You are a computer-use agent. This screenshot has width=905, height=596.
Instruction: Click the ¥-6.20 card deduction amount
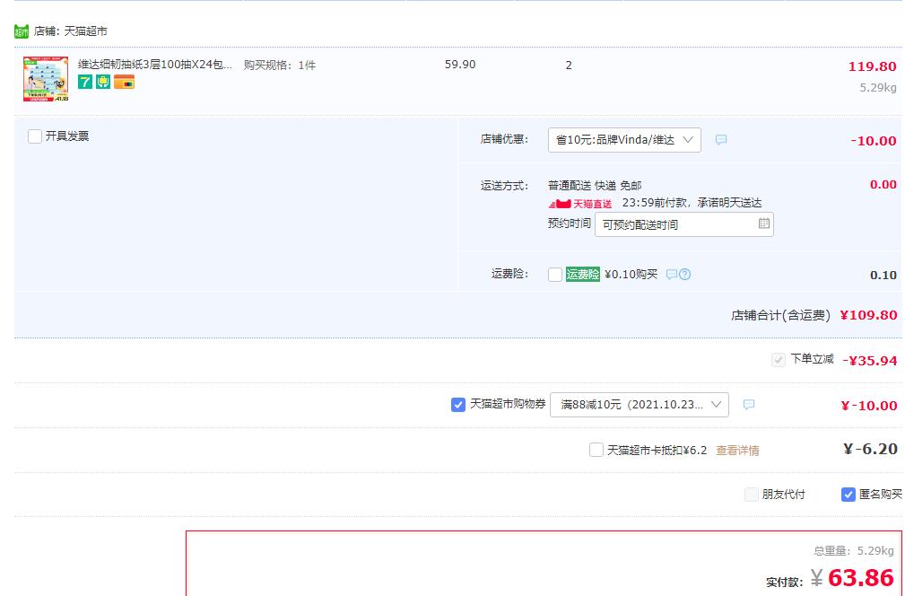[x=870, y=450]
